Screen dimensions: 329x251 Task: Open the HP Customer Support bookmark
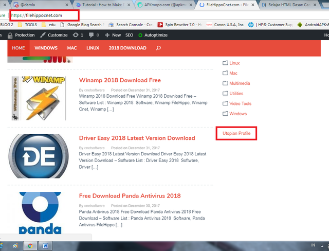(x=270, y=25)
